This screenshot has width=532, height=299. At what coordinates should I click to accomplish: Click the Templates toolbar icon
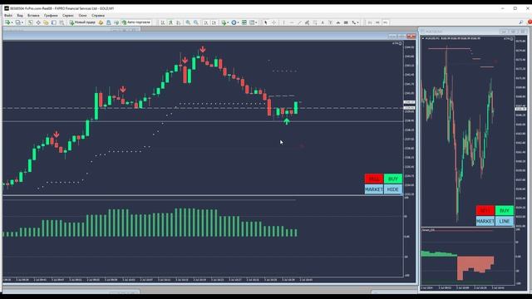click(252, 22)
